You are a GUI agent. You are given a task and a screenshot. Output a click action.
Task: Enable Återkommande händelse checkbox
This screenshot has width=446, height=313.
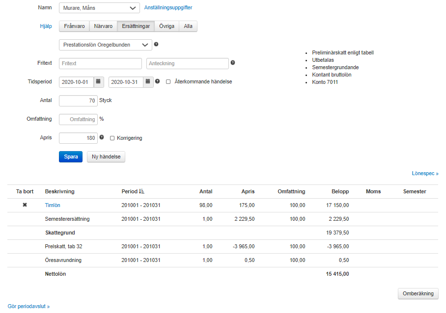pyautogui.click(x=168, y=82)
